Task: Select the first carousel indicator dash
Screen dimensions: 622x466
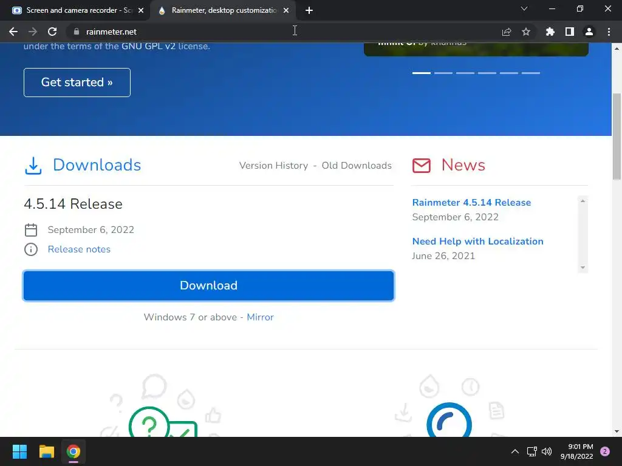Action: coord(422,73)
